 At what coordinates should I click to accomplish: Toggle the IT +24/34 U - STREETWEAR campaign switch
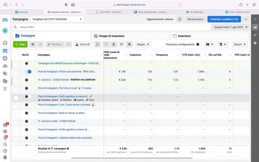(28, 80)
